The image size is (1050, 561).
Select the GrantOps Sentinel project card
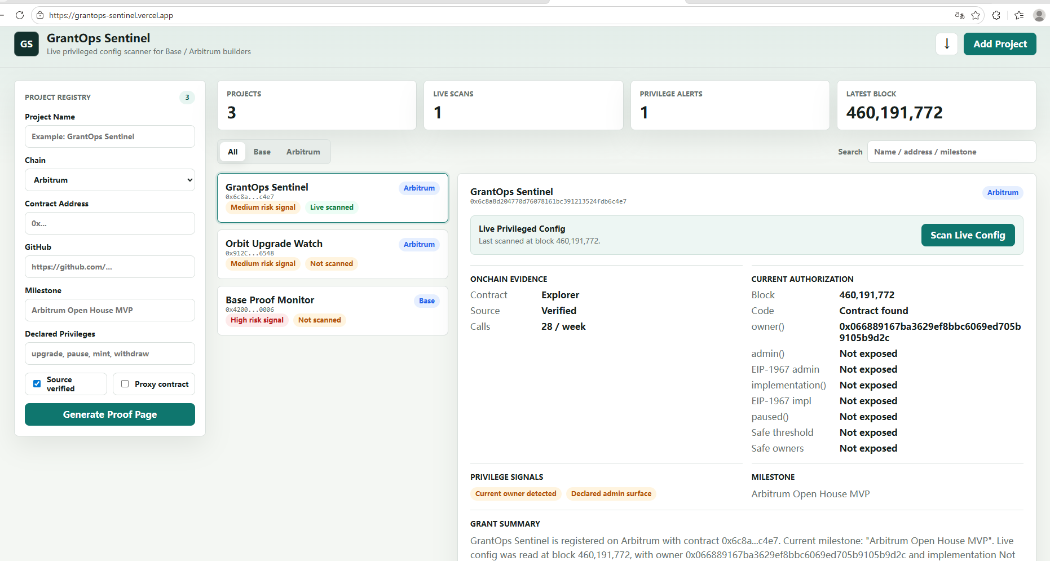coord(333,198)
